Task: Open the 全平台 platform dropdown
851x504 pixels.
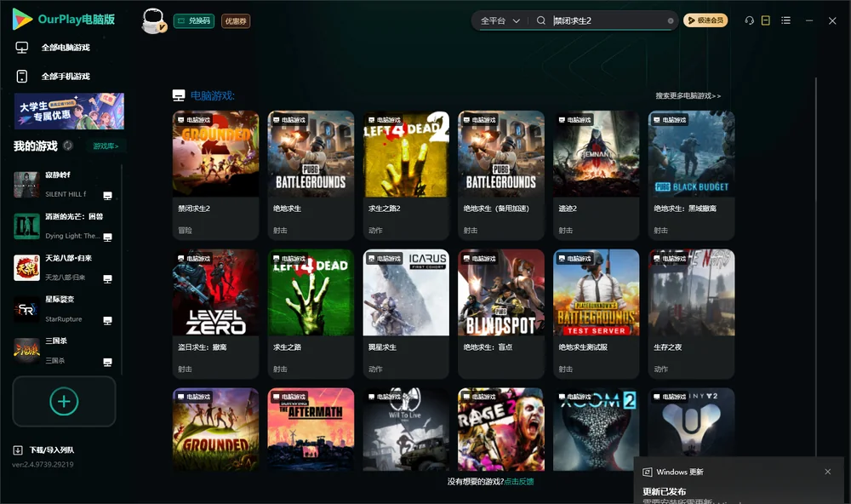Action: click(500, 20)
